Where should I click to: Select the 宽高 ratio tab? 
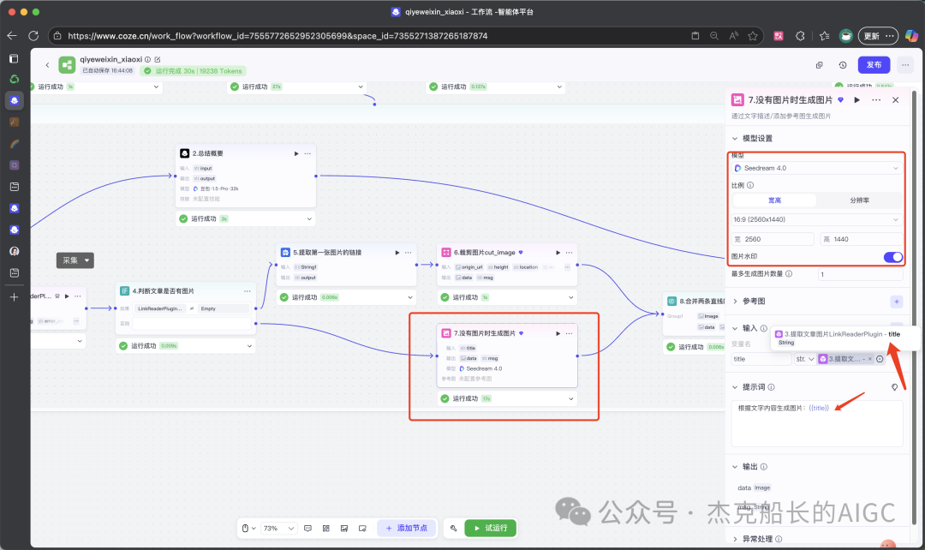(774, 200)
